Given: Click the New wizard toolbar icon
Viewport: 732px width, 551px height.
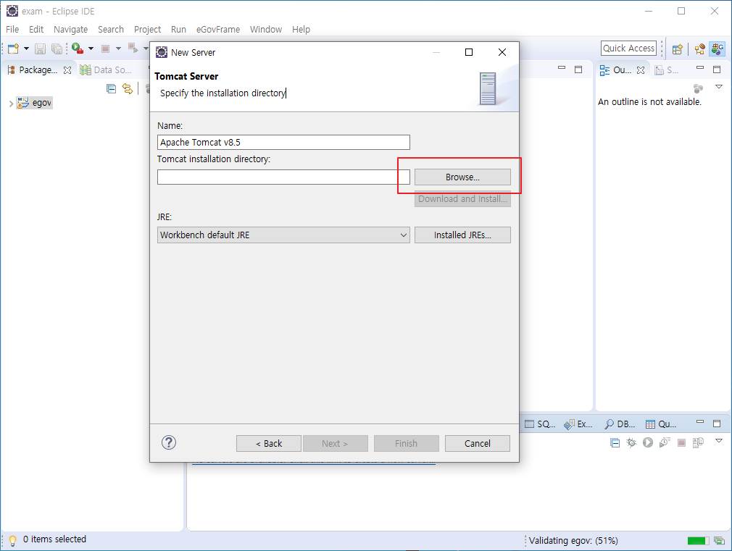Looking at the screenshot, I should [x=13, y=49].
